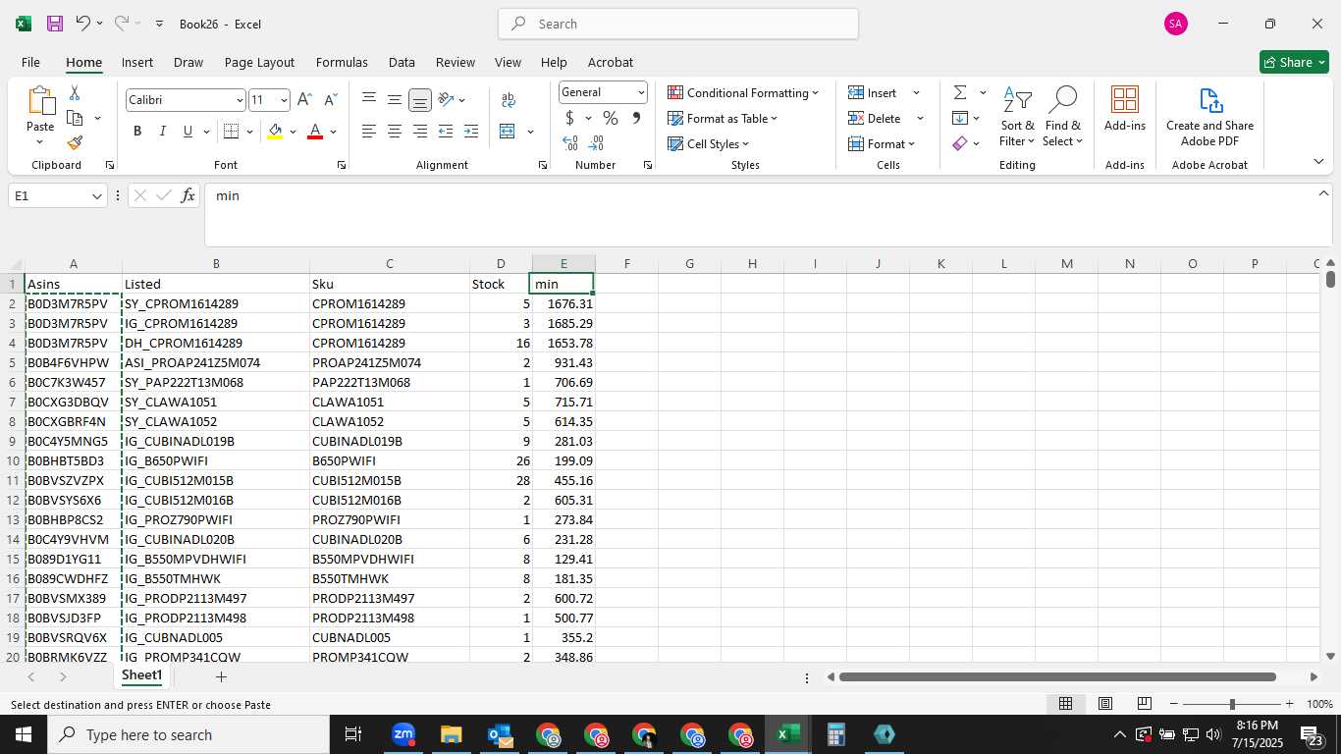
Task: Switch to Normal view in status bar
Action: pos(1065,704)
